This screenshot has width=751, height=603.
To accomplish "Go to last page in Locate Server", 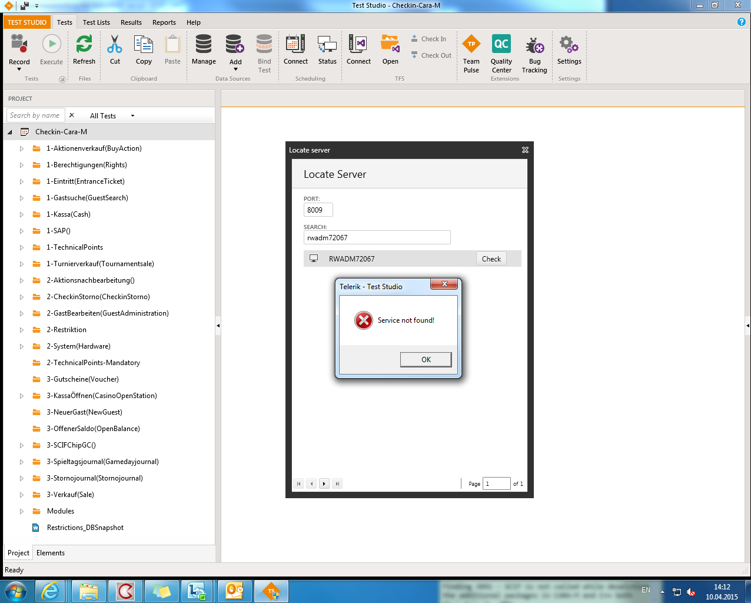I will (337, 483).
